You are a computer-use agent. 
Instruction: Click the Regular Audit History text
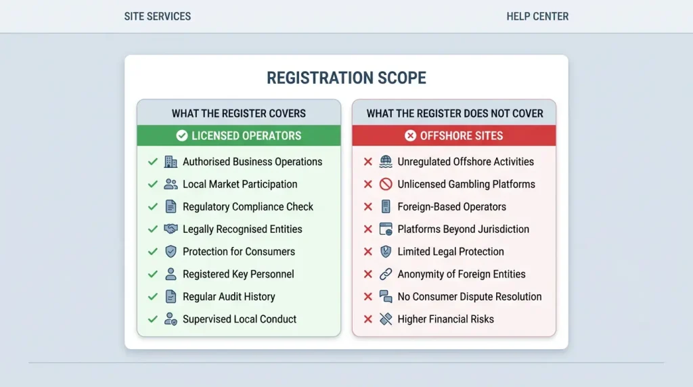[229, 296]
